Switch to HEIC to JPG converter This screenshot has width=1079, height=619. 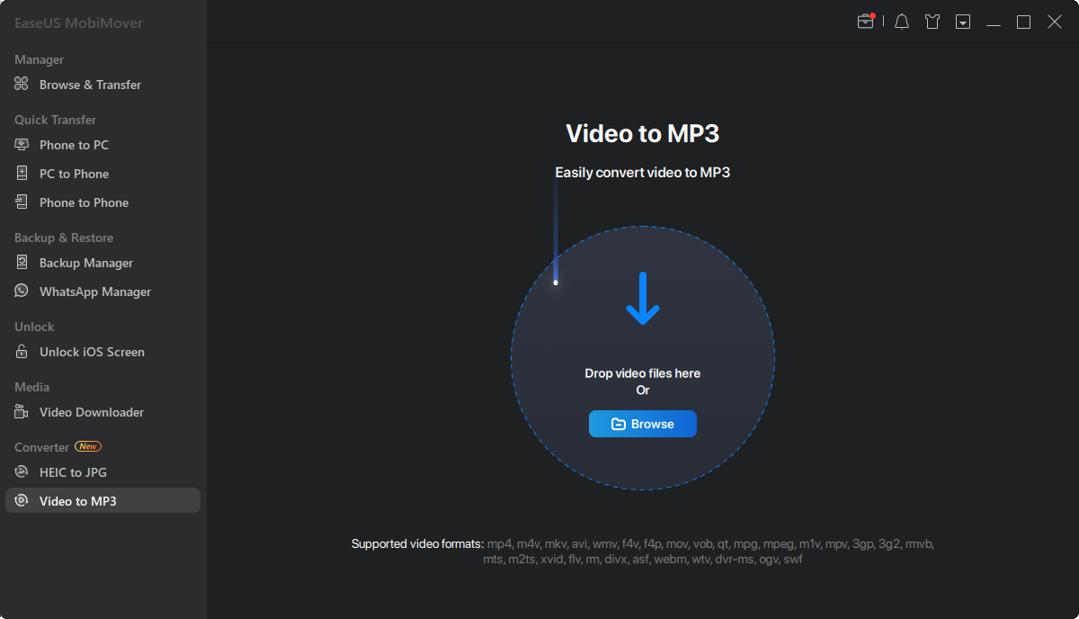point(103,472)
